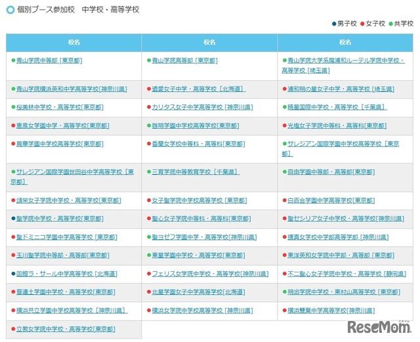Click the blue 男子校 legend dot
Image resolution: width=420 pixels, height=342 pixels.
tap(335, 24)
